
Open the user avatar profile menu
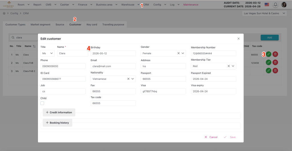pos(284,5)
